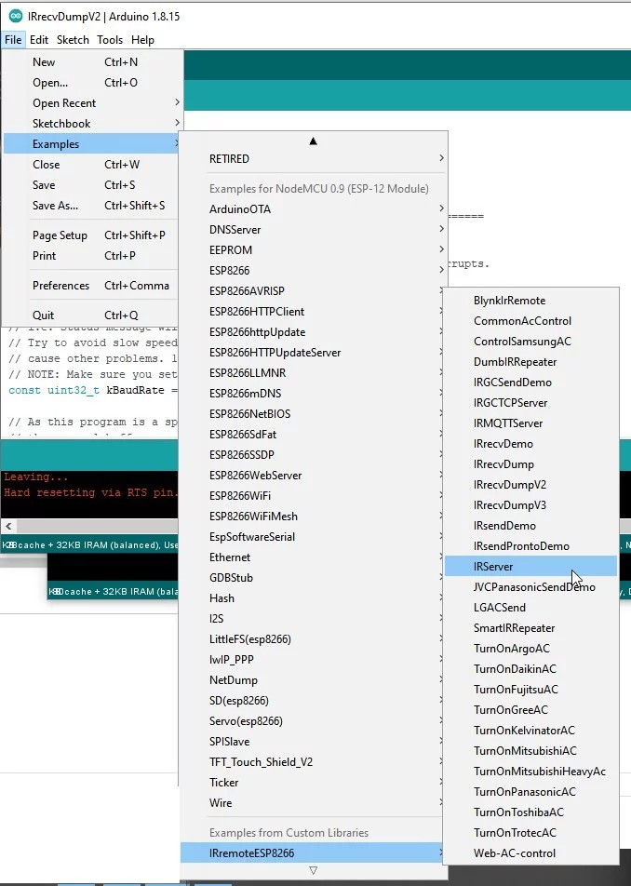The width and height of the screenshot is (631, 886).
Task: Expand the ESP8266LLMNR examples entry
Action: pyautogui.click(x=313, y=373)
